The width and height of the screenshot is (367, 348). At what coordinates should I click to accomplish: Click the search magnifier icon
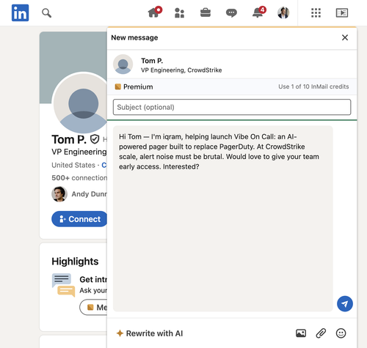click(x=46, y=13)
